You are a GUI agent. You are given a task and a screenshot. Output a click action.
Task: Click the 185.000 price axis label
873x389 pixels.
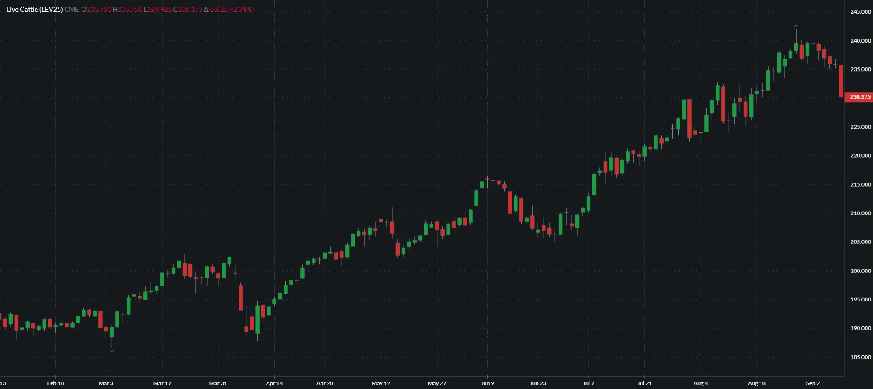(860, 357)
